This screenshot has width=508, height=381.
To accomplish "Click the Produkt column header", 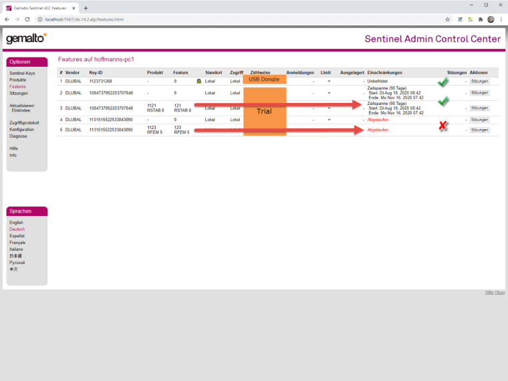I will coord(155,73).
